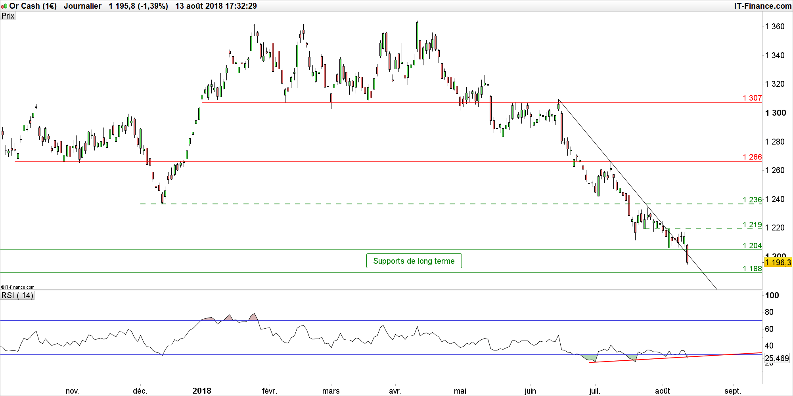The width and height of the screenshot is (793, 396).
Task: Click the candlestick icon beside Or Cash title
Action: 4,6
